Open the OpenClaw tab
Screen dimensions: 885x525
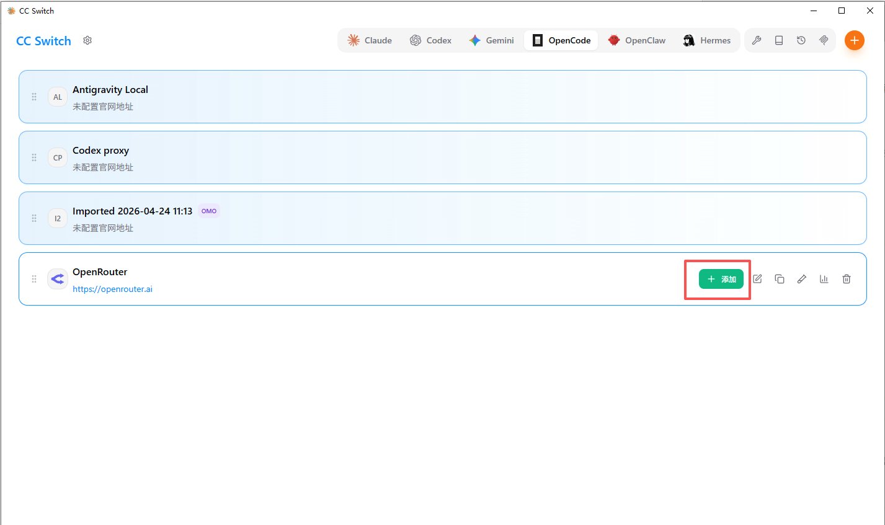pos(637,40)
